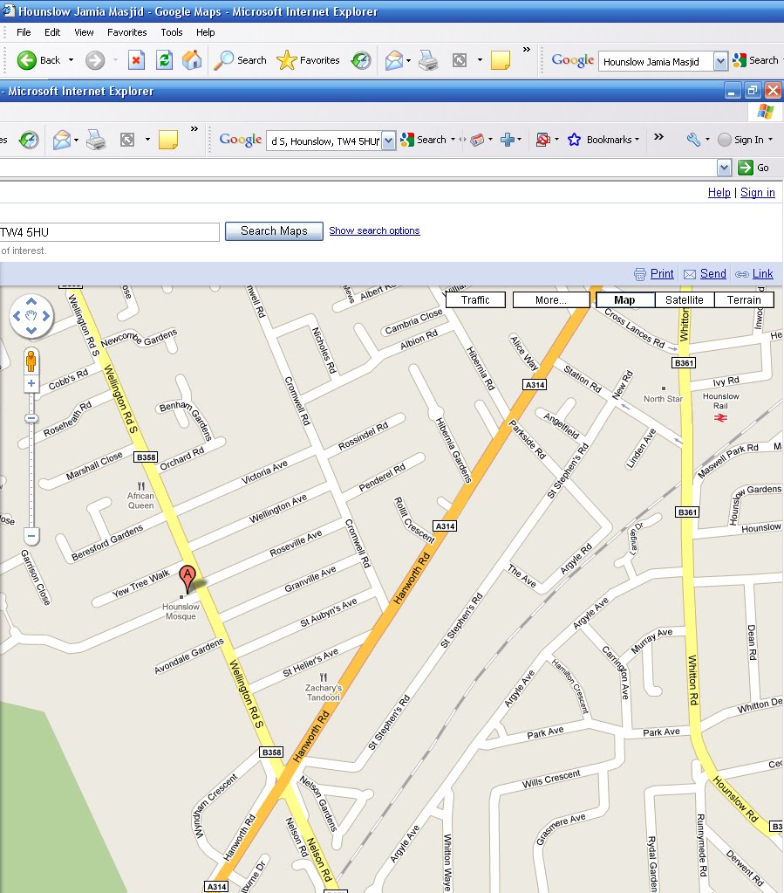
Task: Expand the address bar dropdown beside Go
Action: [724, 168]
